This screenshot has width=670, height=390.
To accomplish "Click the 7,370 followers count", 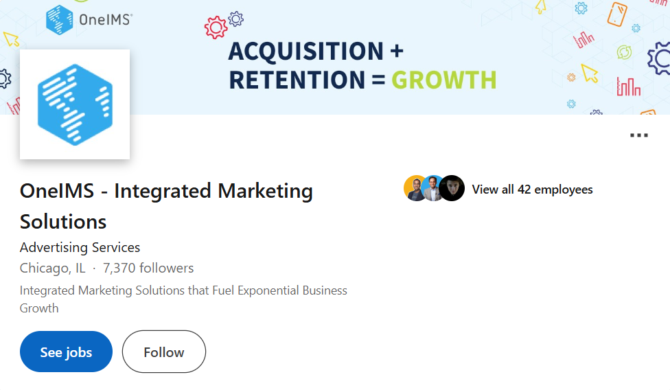I will pyautogui.click(x=148, y=268).
